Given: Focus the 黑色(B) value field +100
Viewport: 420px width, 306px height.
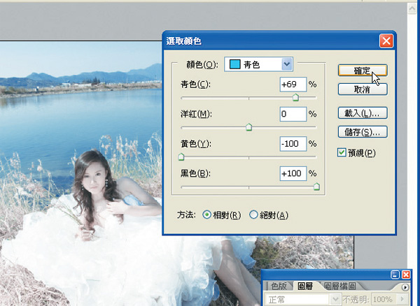Looking at the screenshot, I should 293,173.
